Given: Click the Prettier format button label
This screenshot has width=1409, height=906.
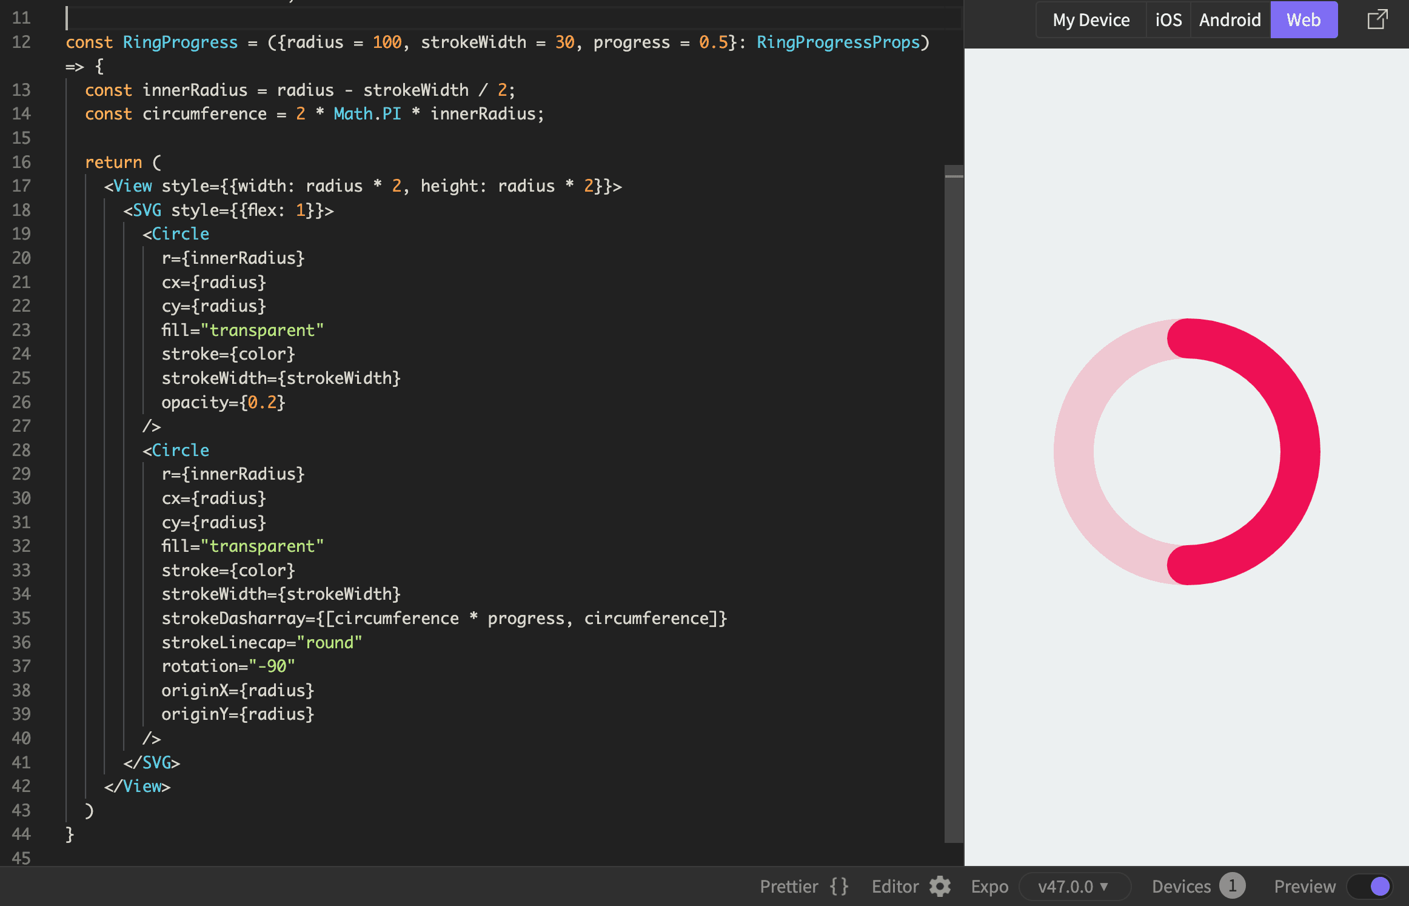Looking at the screenshot, I should pyautogui.click(x=789, y=887).
